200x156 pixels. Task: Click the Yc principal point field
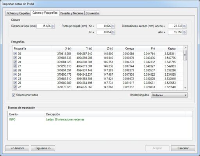pyautogui.click(x=104, y=32)
